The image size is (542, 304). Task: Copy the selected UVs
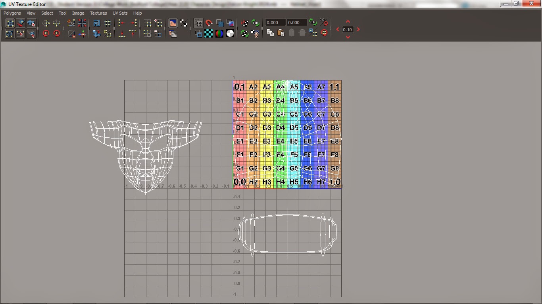tap(270, 33)
